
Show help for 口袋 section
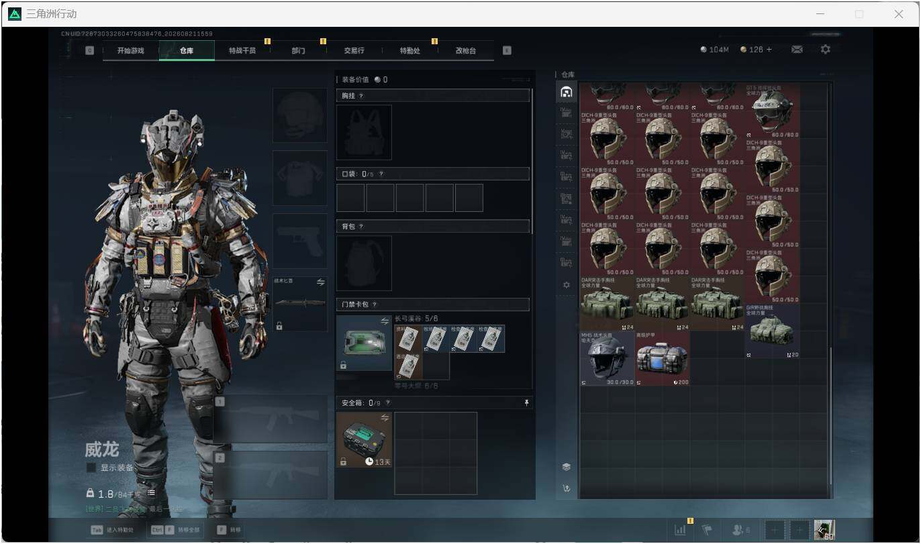[381, 174]
